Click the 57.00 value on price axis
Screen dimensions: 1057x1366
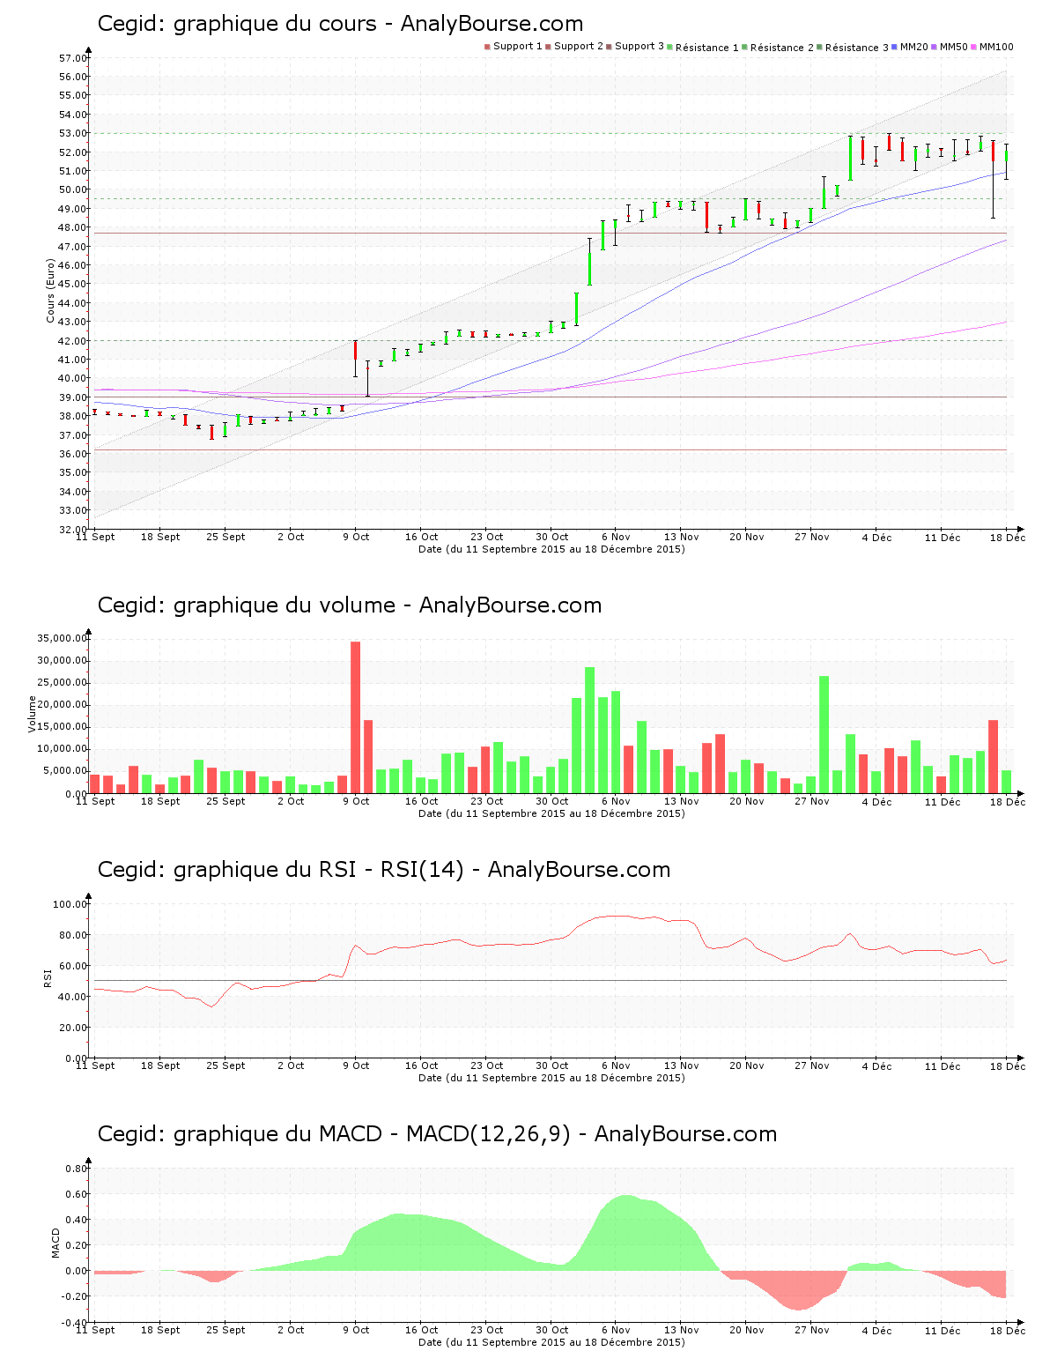coord(73,58)
